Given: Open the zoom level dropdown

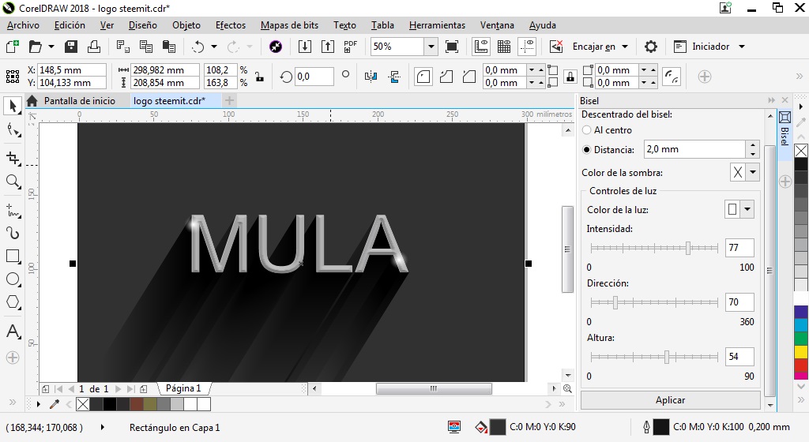Looking at the screenshot, I should [431, 47].
